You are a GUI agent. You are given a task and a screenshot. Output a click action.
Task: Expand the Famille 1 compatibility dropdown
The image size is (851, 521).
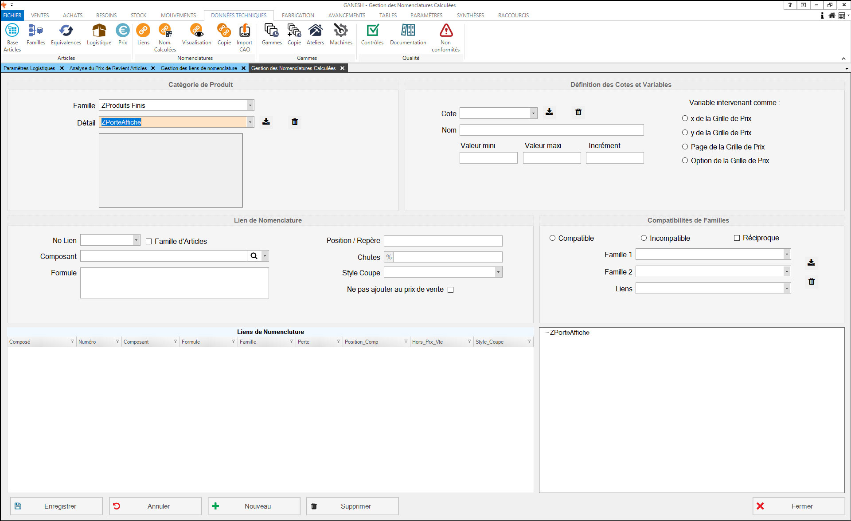(786, 254)
